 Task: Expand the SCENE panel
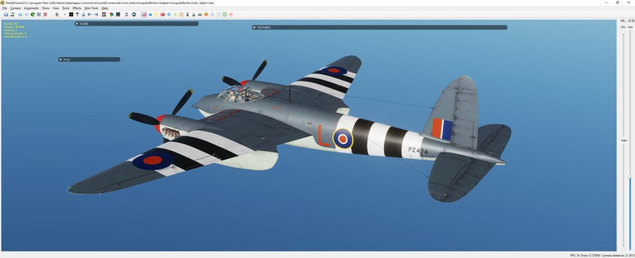click(137, 24)
